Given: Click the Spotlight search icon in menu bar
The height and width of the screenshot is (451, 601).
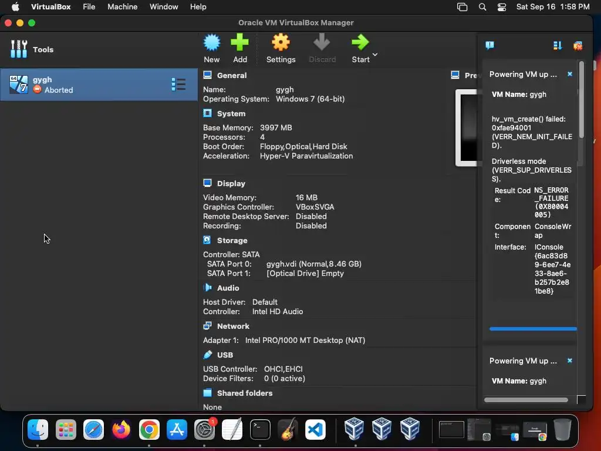Looking at the screenshot, I should coord(482,7).
